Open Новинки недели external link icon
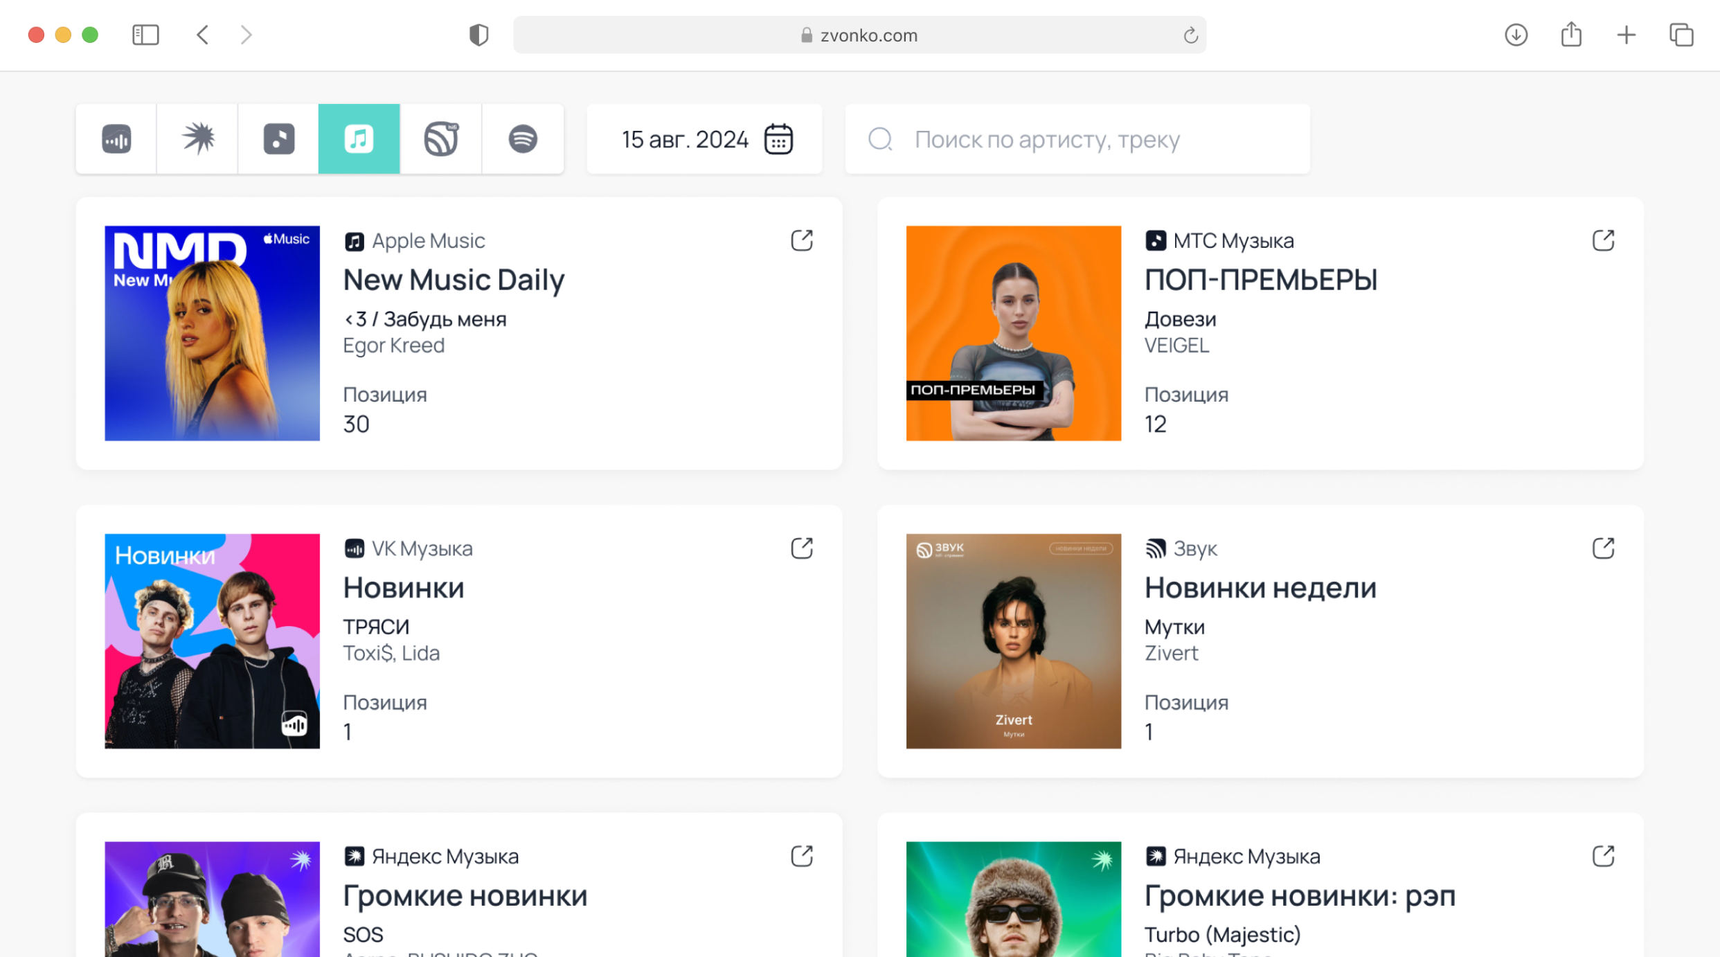This screenshot has width=1720, height=957. (1603, 548)
